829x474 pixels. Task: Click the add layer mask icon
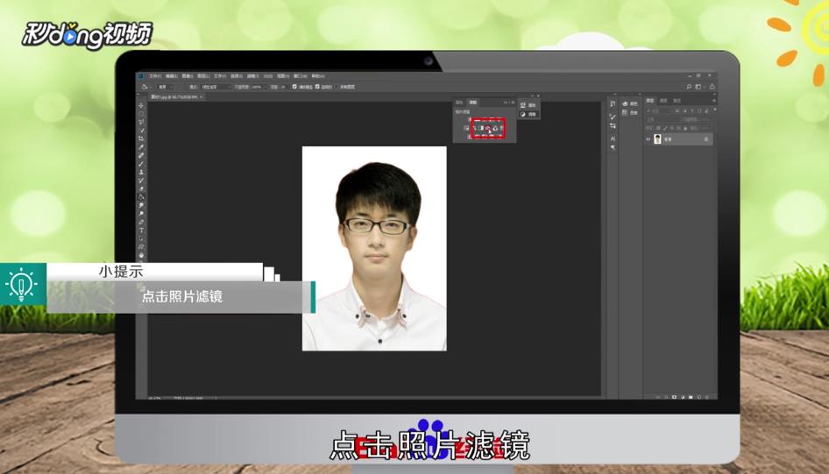click(674, 397)
